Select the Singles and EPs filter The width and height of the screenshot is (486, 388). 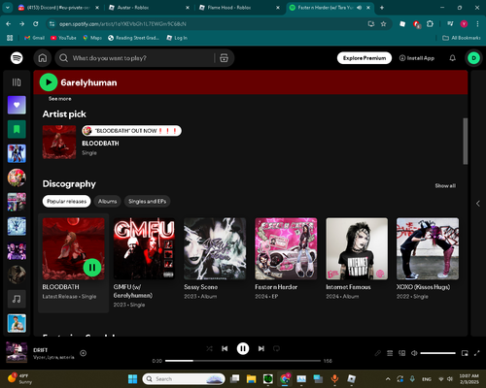coord(148,201)
